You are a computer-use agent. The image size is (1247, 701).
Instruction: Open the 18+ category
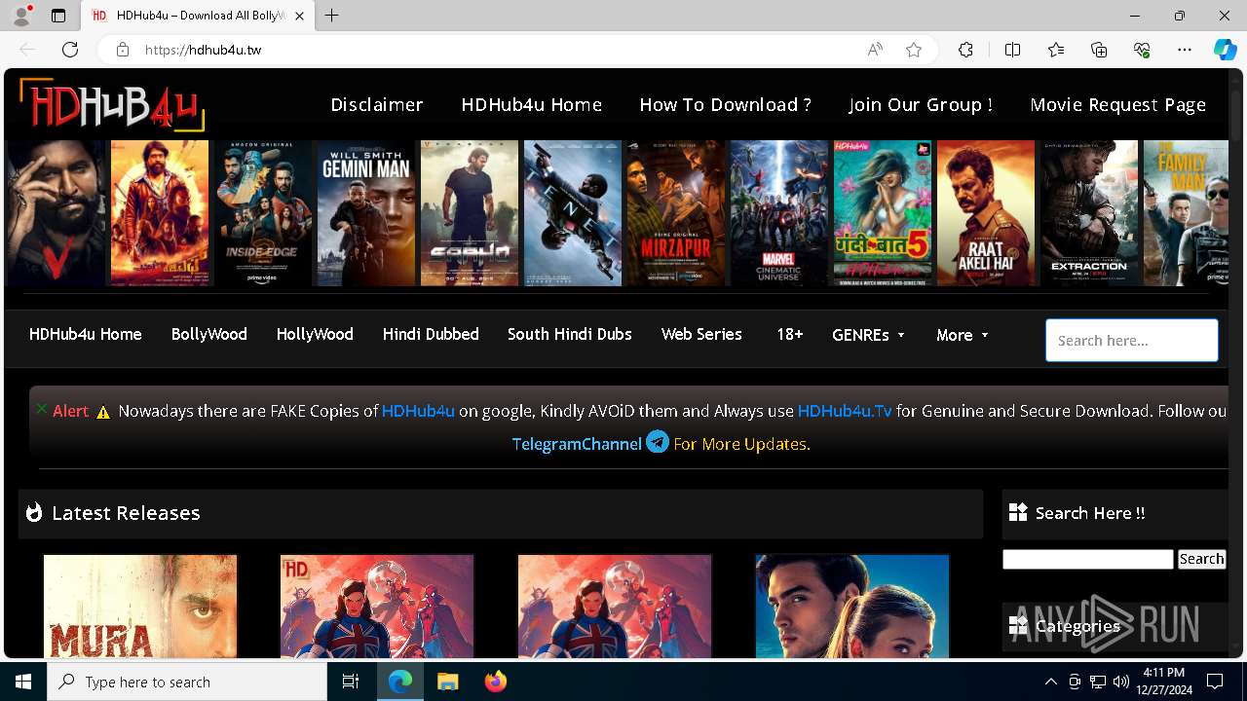pyautogui.click(x=789, y=334)
